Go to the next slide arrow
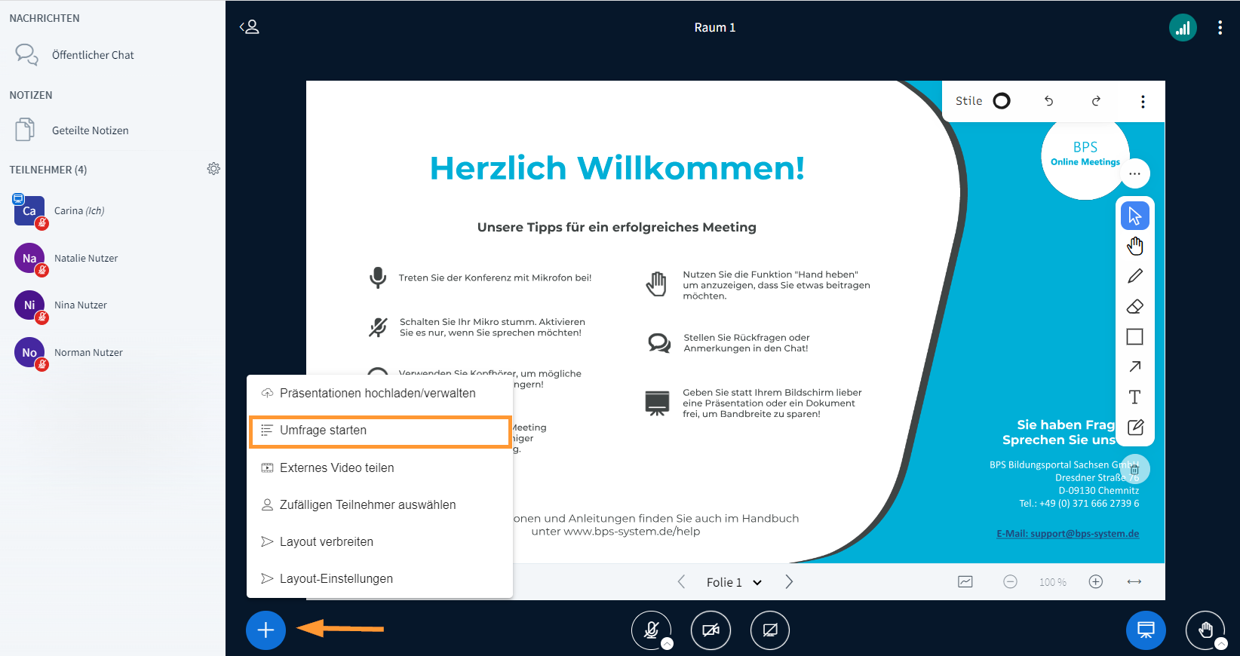The height and width of the screenshot is (656, 1240). pos(789,582)
